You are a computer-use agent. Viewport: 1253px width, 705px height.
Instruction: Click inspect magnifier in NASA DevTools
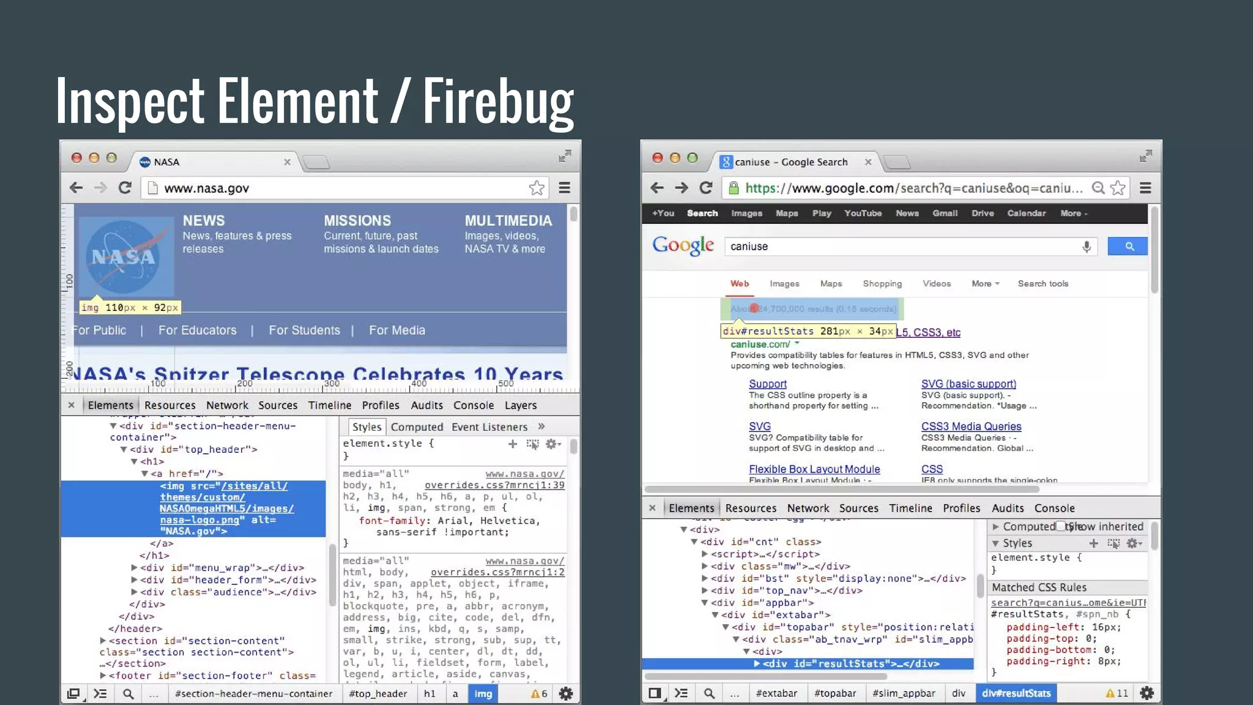pos(128,693)
